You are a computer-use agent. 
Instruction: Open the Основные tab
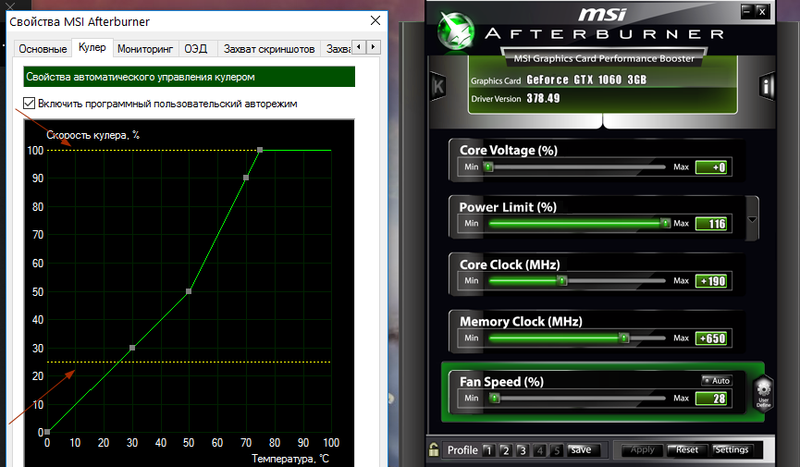[x=43, y=49]
